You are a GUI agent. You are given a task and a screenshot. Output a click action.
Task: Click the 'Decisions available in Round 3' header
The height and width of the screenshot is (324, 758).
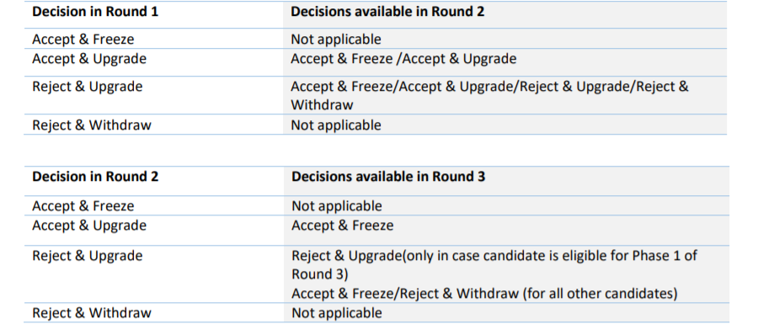388,177
